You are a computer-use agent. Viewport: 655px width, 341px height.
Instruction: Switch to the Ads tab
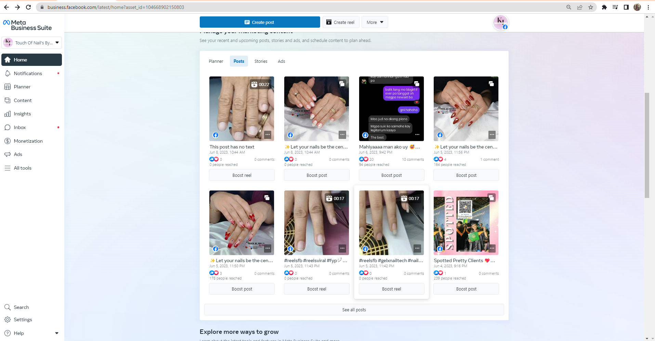tap(281, 61)
